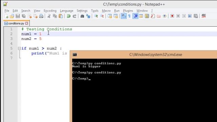Click the folder as workspace icon

tap(159, 16)
